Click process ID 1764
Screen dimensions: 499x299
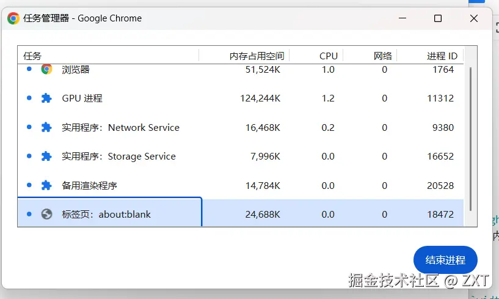point(443,70)
